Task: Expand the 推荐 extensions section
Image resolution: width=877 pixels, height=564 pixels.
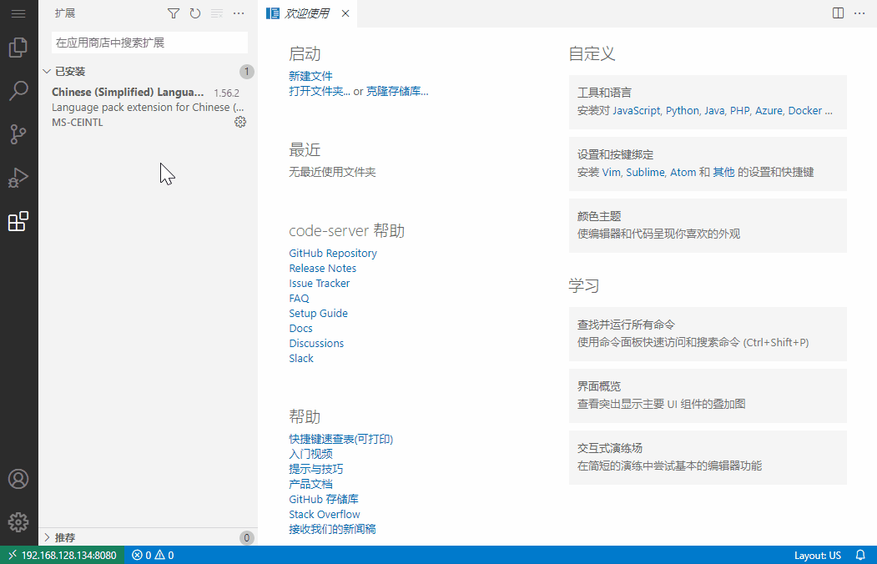Action: point(68,537)
